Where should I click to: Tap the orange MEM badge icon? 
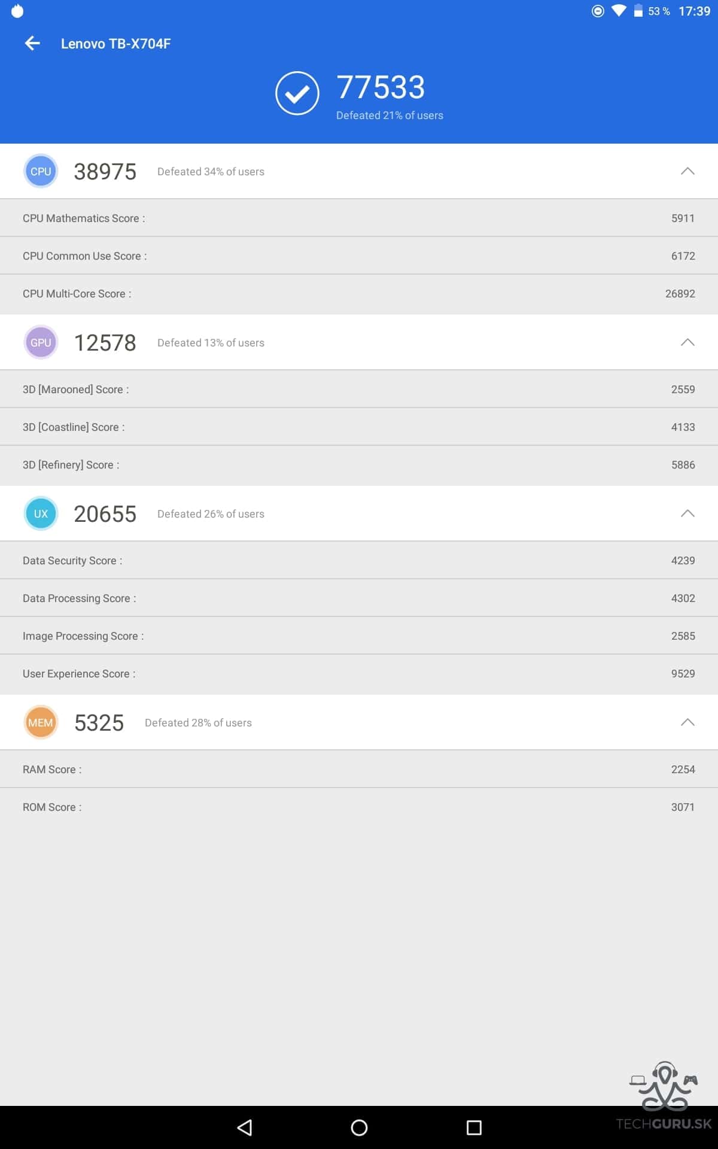[x=41, y=722]
